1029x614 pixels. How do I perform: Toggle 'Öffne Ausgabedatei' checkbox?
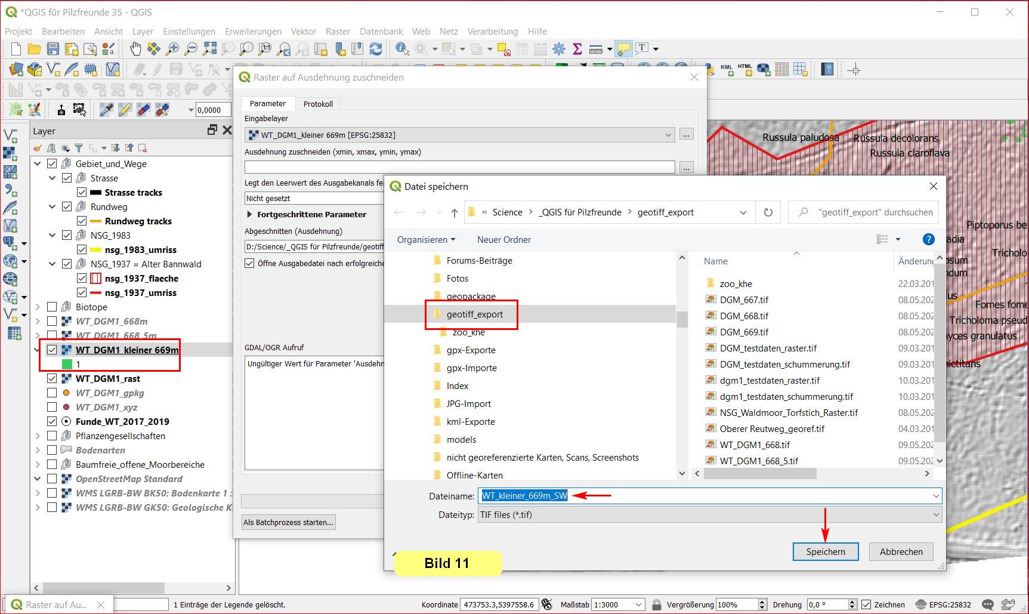[x=250, y=263]
